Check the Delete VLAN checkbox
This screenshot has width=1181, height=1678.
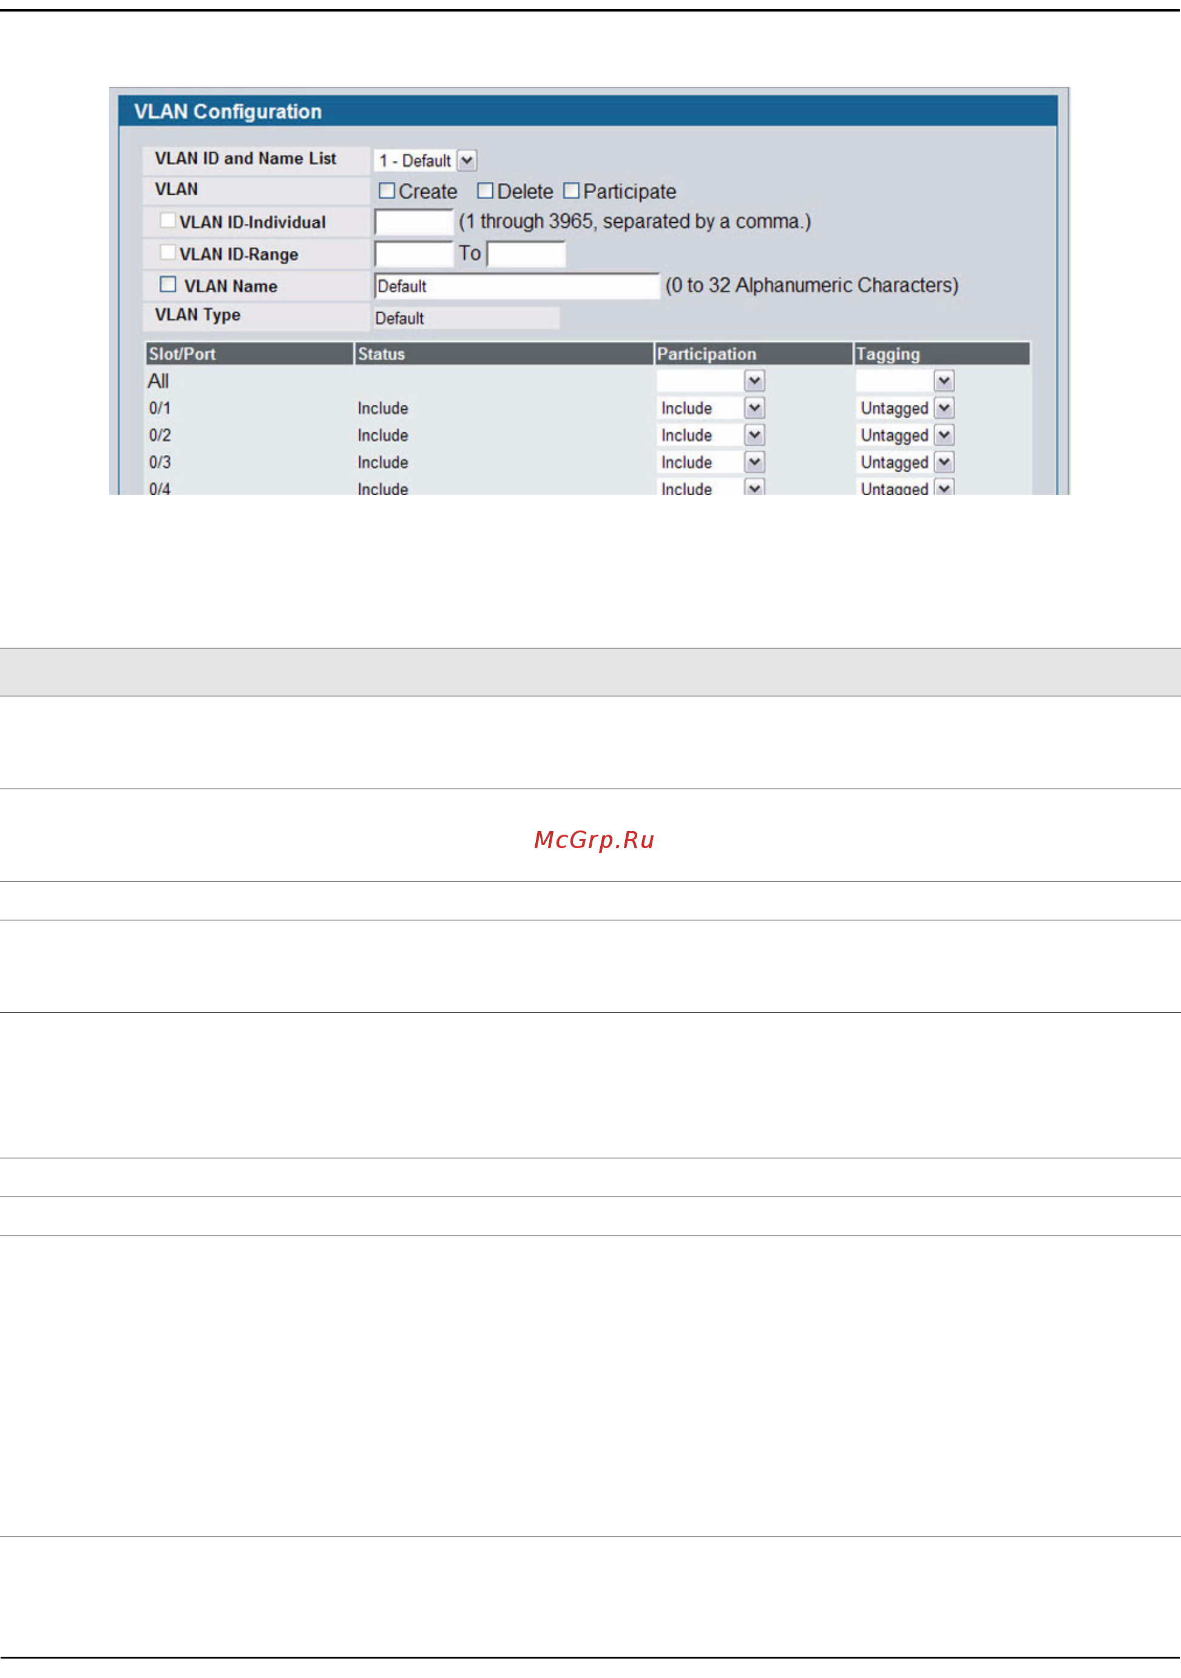[485, 191]
